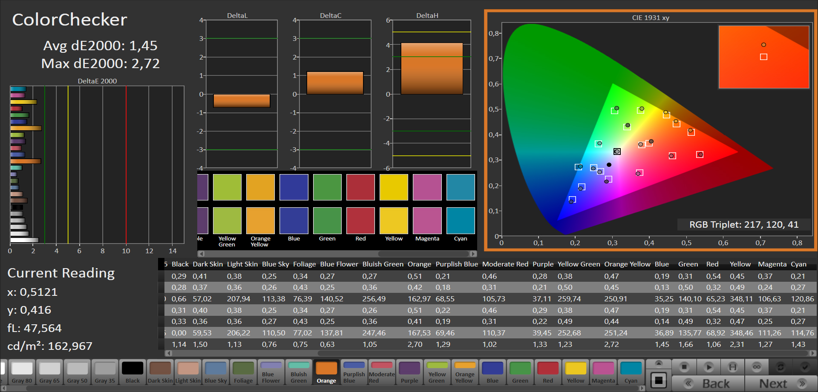Viewport: 818px width, 392px height.
Task: Click the CIE 1931 xy chart title
Action: [x=651, y=17]
